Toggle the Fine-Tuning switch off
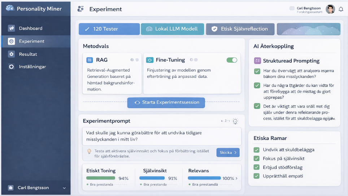Viewport: 348px width, 196px height. click(x=232, y=60)
